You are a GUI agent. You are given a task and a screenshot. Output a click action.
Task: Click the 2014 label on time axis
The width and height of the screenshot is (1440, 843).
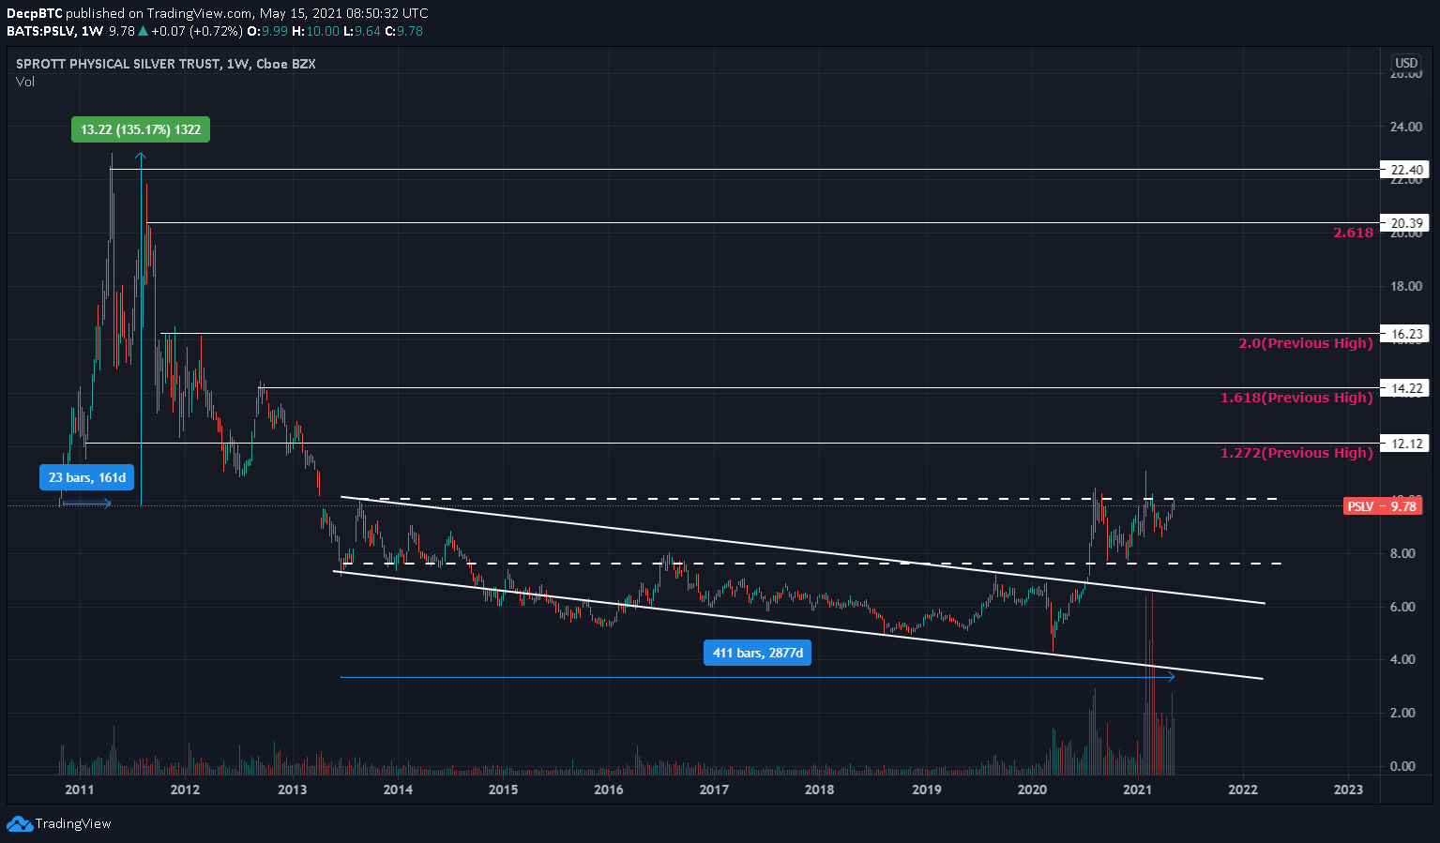(x=398, y=790)
